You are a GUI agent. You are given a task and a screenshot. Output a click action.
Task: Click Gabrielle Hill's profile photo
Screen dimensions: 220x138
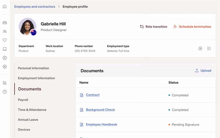(x=28, y=26)
